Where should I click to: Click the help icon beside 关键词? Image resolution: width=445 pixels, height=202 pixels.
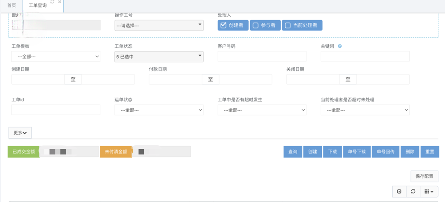click(x=340, y=46)
